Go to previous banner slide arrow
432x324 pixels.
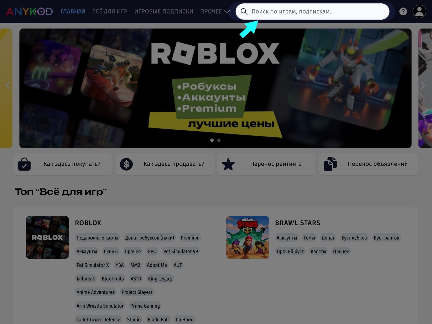(8, 85)
